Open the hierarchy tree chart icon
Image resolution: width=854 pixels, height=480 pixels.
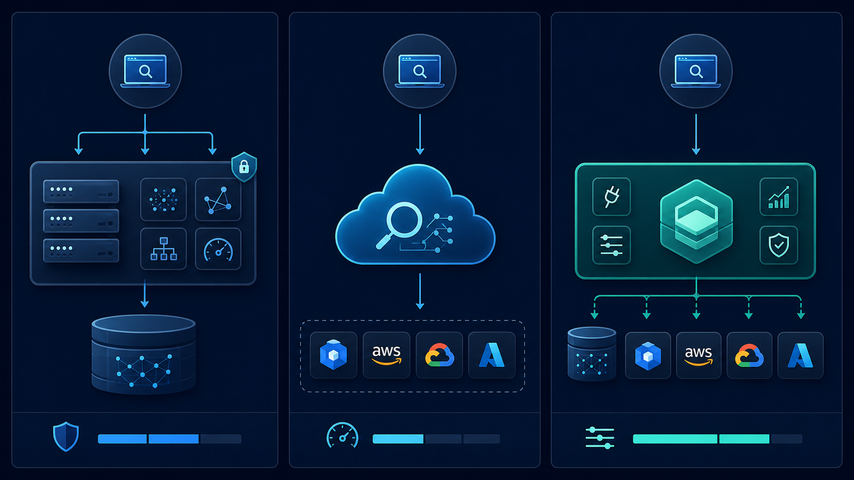coord(163,249)
